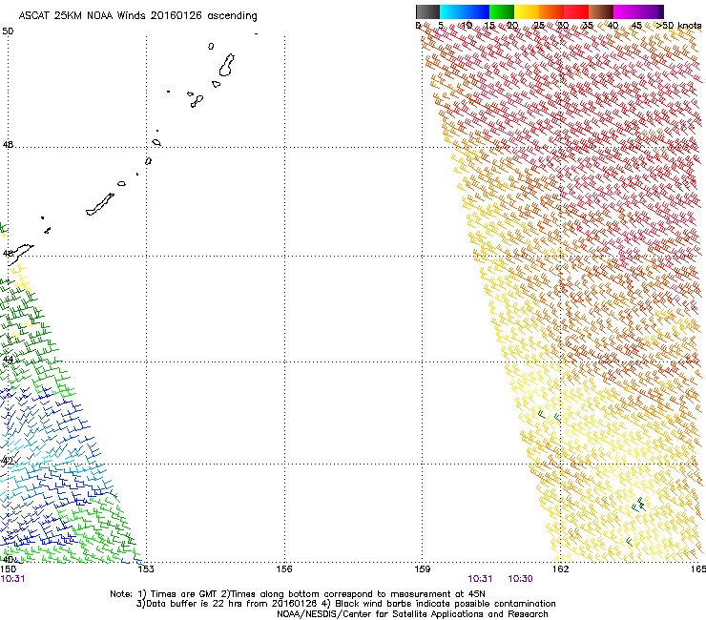Click longitude label "159"
Screen dimensions: 706x620
pos(423,569)
